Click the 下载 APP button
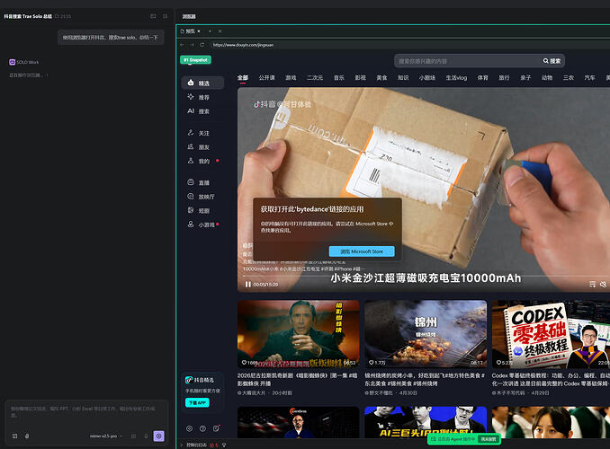The height and width of the screenshot is (449, 610). (197, 403)
